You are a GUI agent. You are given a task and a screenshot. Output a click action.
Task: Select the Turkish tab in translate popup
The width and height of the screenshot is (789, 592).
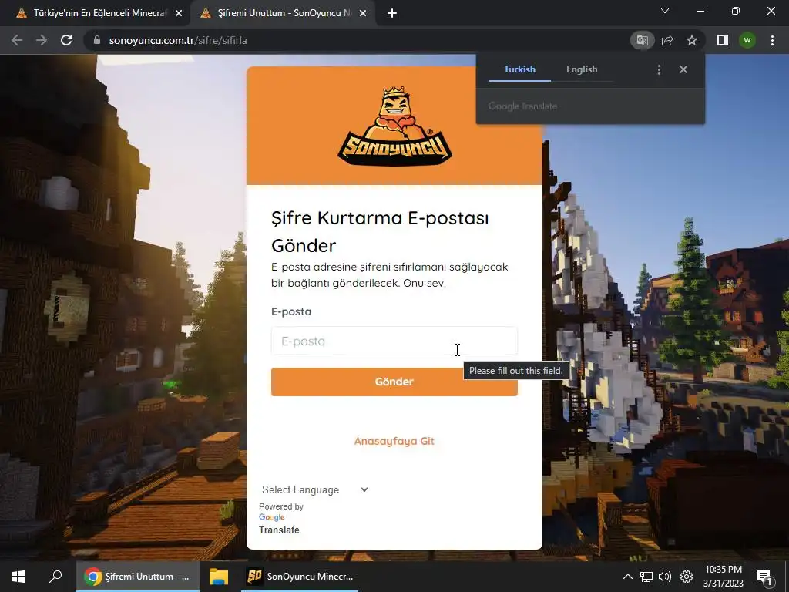pyautogui.click(x=520, y=69)
